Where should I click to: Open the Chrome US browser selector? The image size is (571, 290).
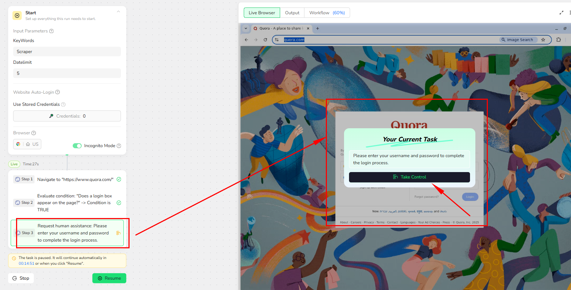[x=27, y=144]
